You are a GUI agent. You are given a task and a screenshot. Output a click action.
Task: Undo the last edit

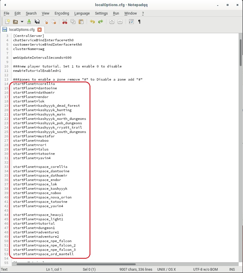click(92, 22)
